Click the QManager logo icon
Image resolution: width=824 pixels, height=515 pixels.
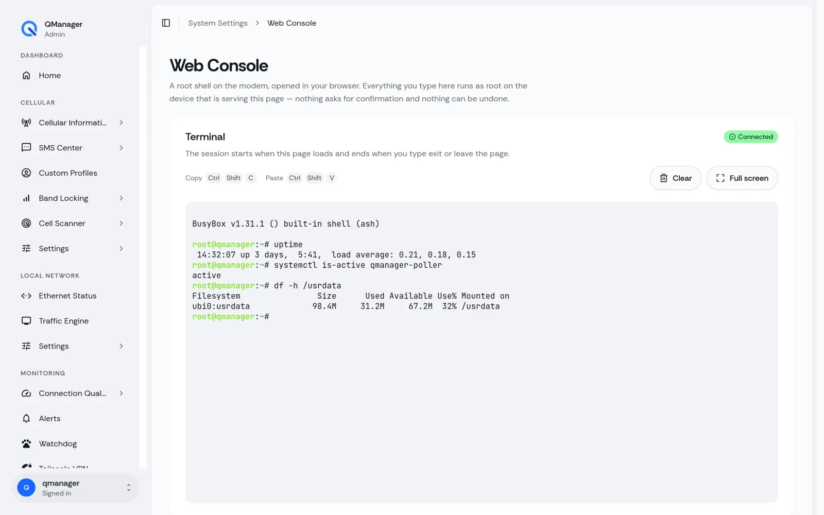click(x=29, y=29)
